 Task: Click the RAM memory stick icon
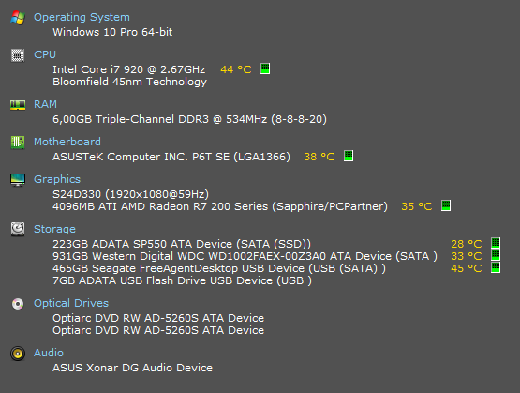click(18, 105)
